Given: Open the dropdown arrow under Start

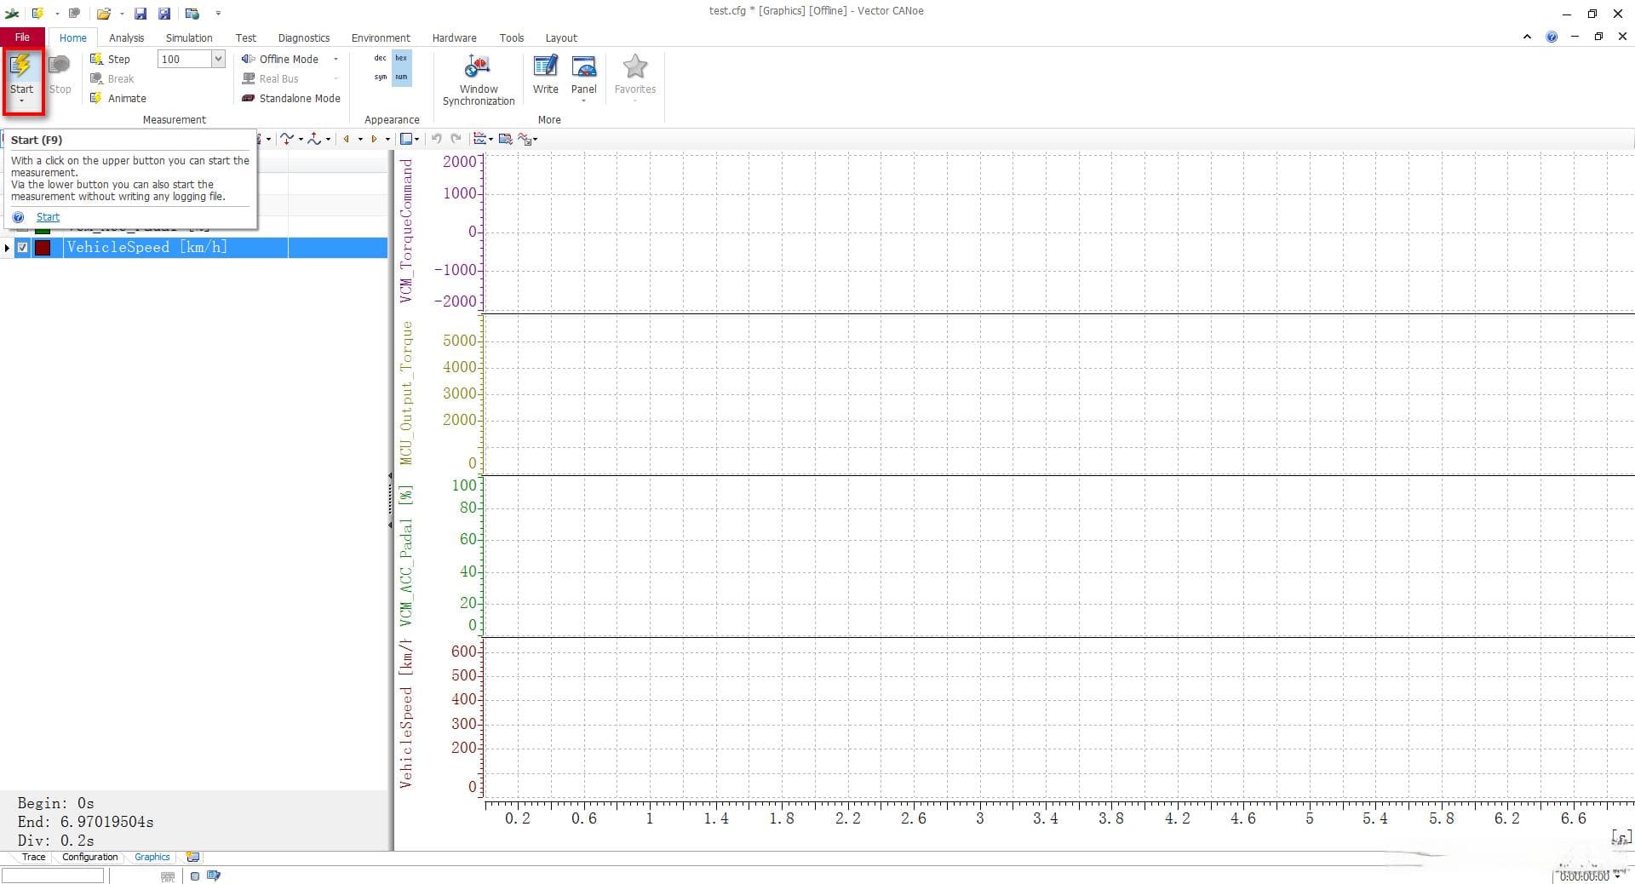Looking at the screenshot, I should point(21,102).
